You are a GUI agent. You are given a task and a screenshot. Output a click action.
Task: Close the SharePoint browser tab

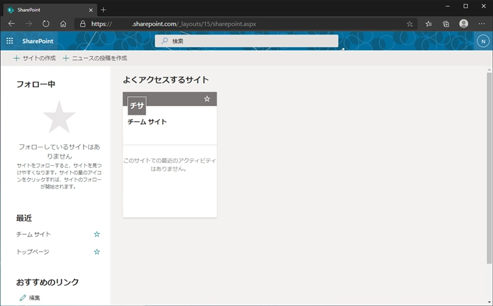(91, 10)
